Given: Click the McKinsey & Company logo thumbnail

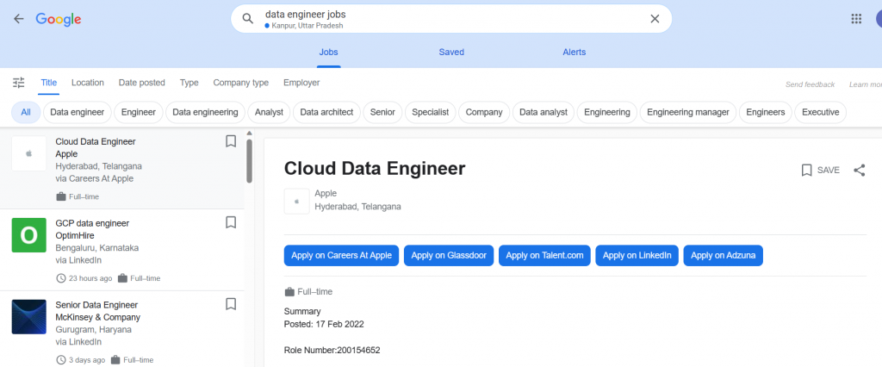Looking at the screenshot, I should [28, 316].
